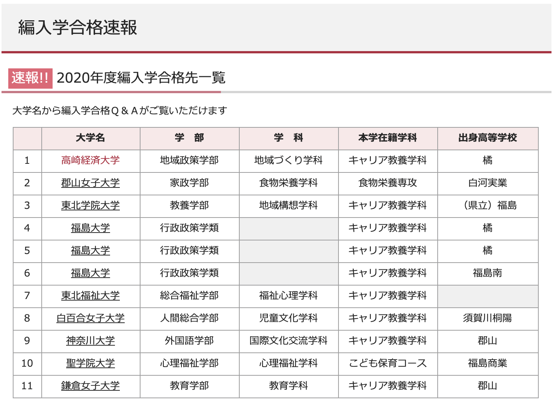The height and width of the screenshot is (399, 556).
Task: Click the 大学名 column header
Action: click(91, 138)
